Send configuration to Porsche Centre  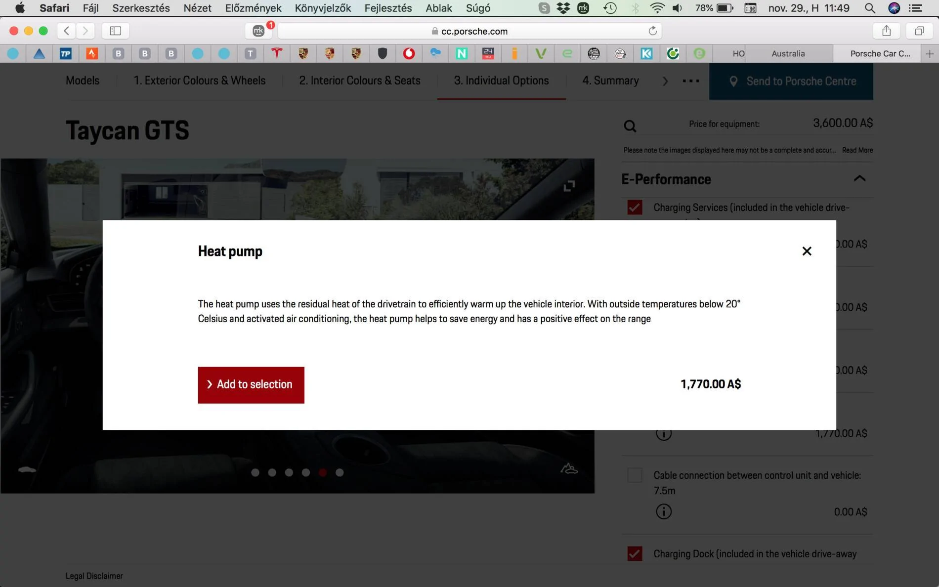(791, 81)
